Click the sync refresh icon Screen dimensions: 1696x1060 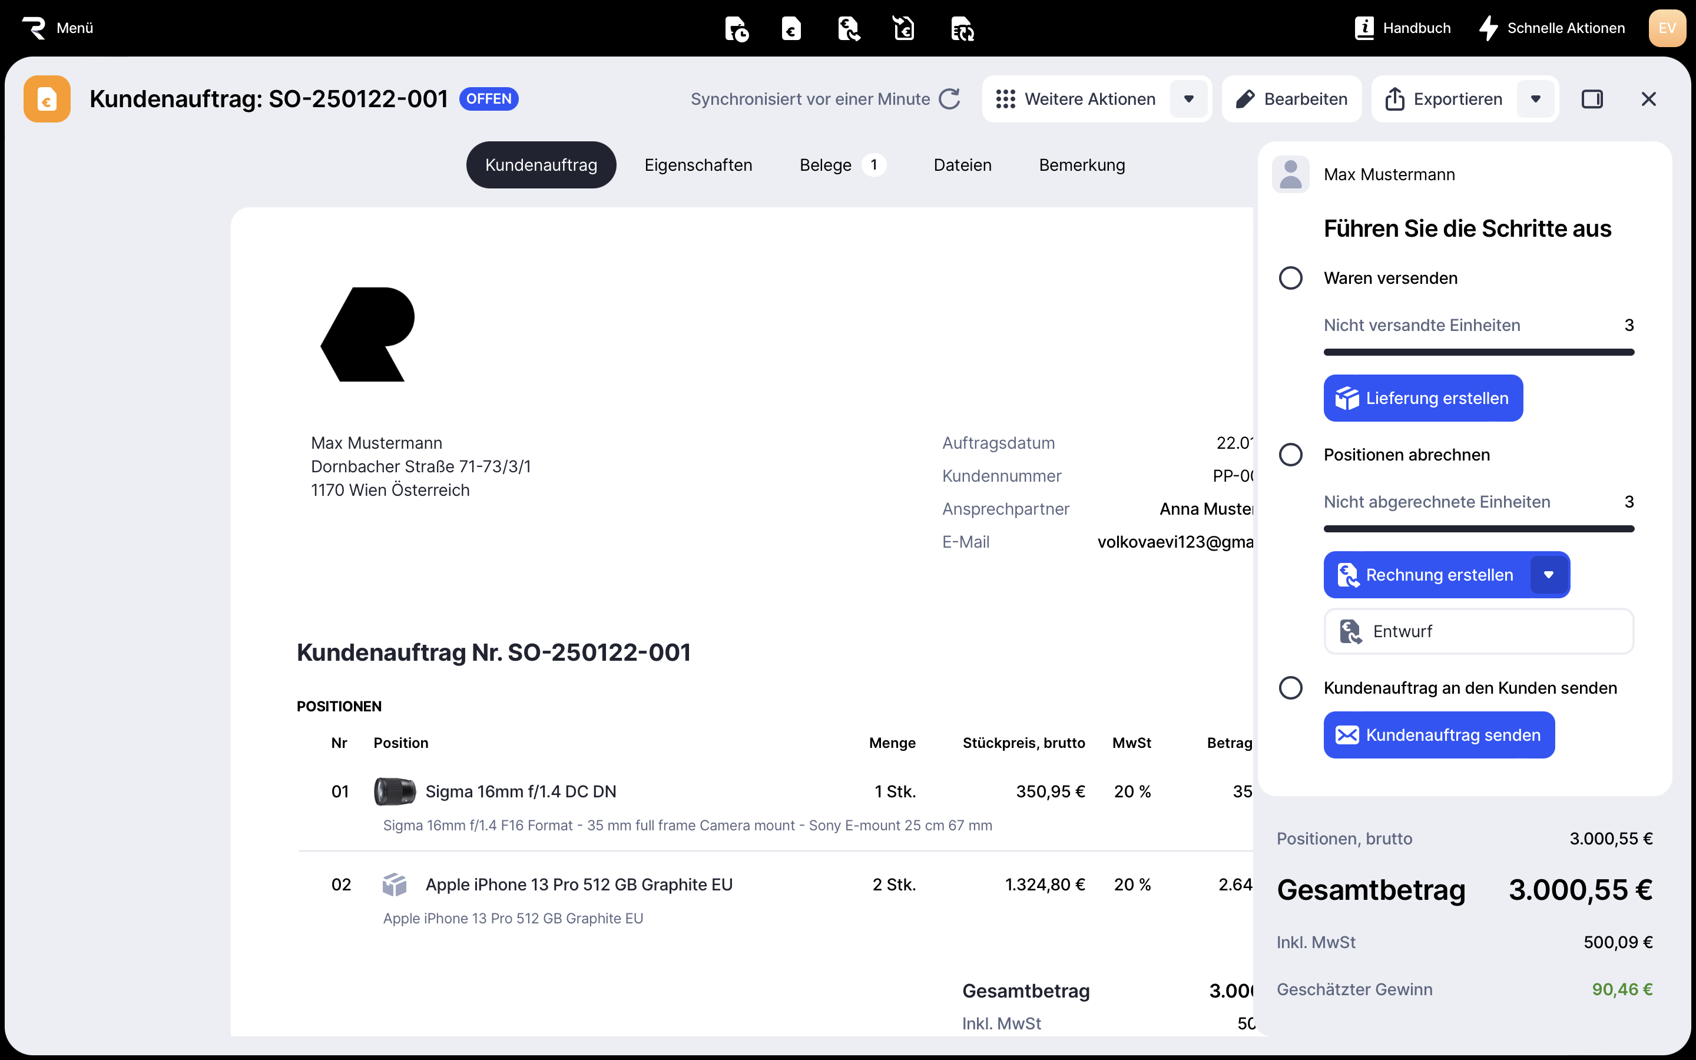click(x=950, y=99)
